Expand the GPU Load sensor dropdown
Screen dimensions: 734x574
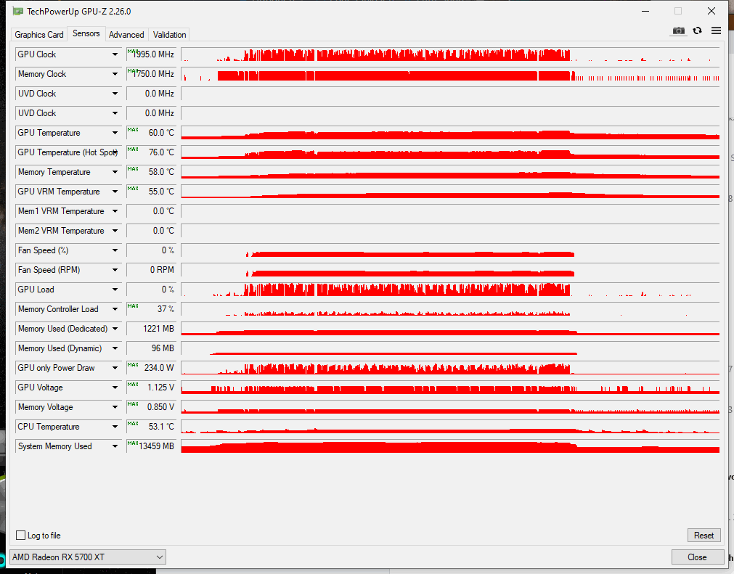(x=115, y=290)
